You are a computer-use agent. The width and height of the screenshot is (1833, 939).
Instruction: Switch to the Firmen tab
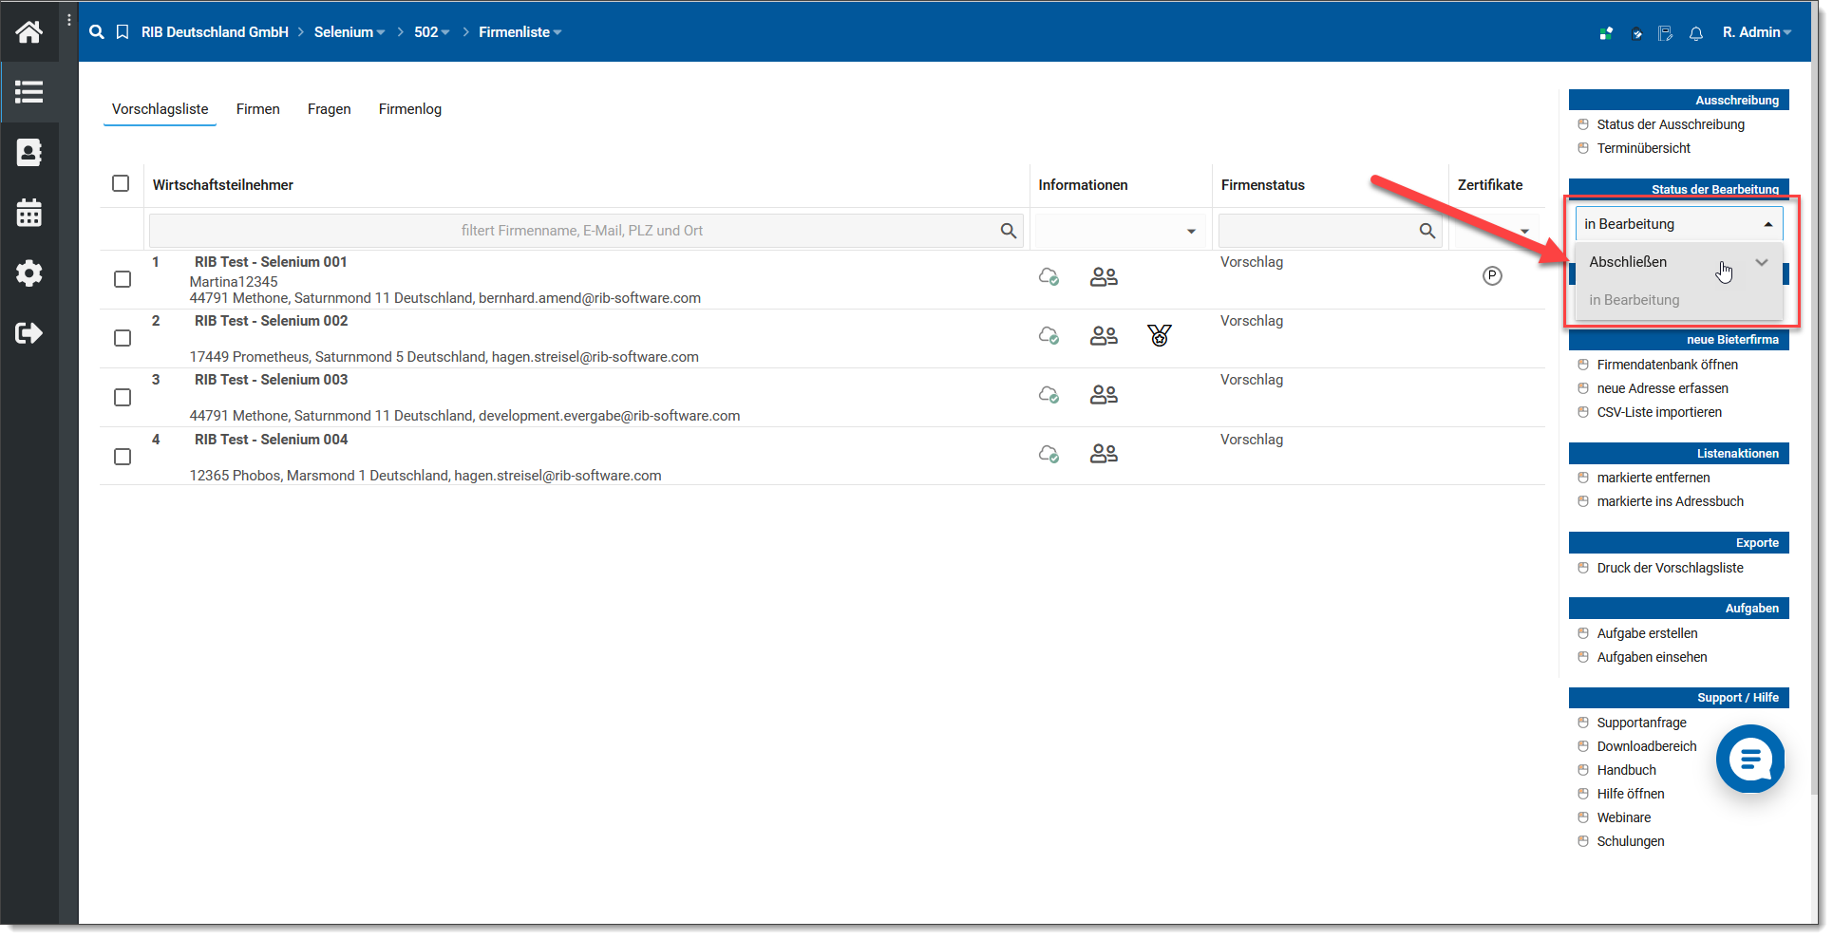257,109
